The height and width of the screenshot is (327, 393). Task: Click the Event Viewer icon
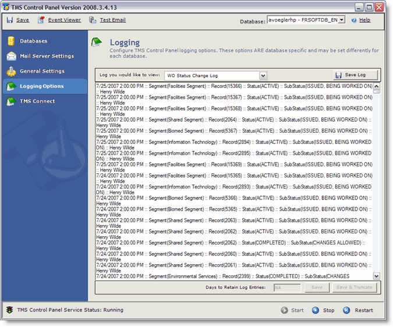pos(41,20)
